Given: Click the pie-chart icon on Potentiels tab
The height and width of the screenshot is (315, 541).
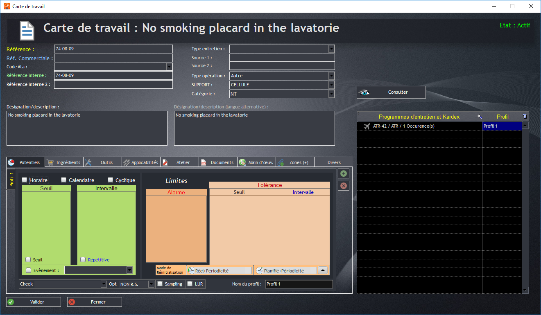Looking at the screenshot, I should pyautogui.click(x=11, y=162).
